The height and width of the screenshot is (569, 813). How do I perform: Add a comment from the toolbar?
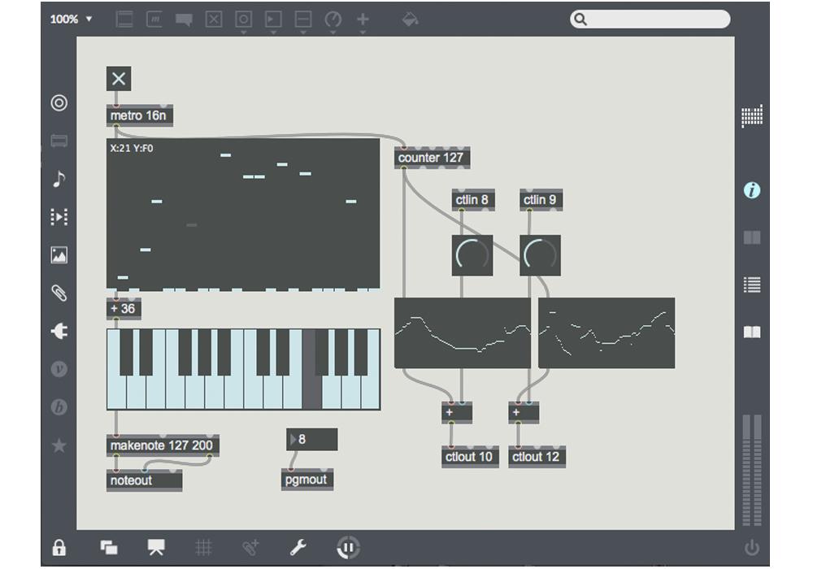tap(184, 20)
